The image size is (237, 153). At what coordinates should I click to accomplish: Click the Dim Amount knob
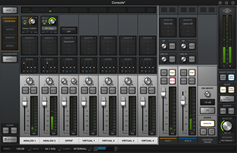click(x=207, y=94)
